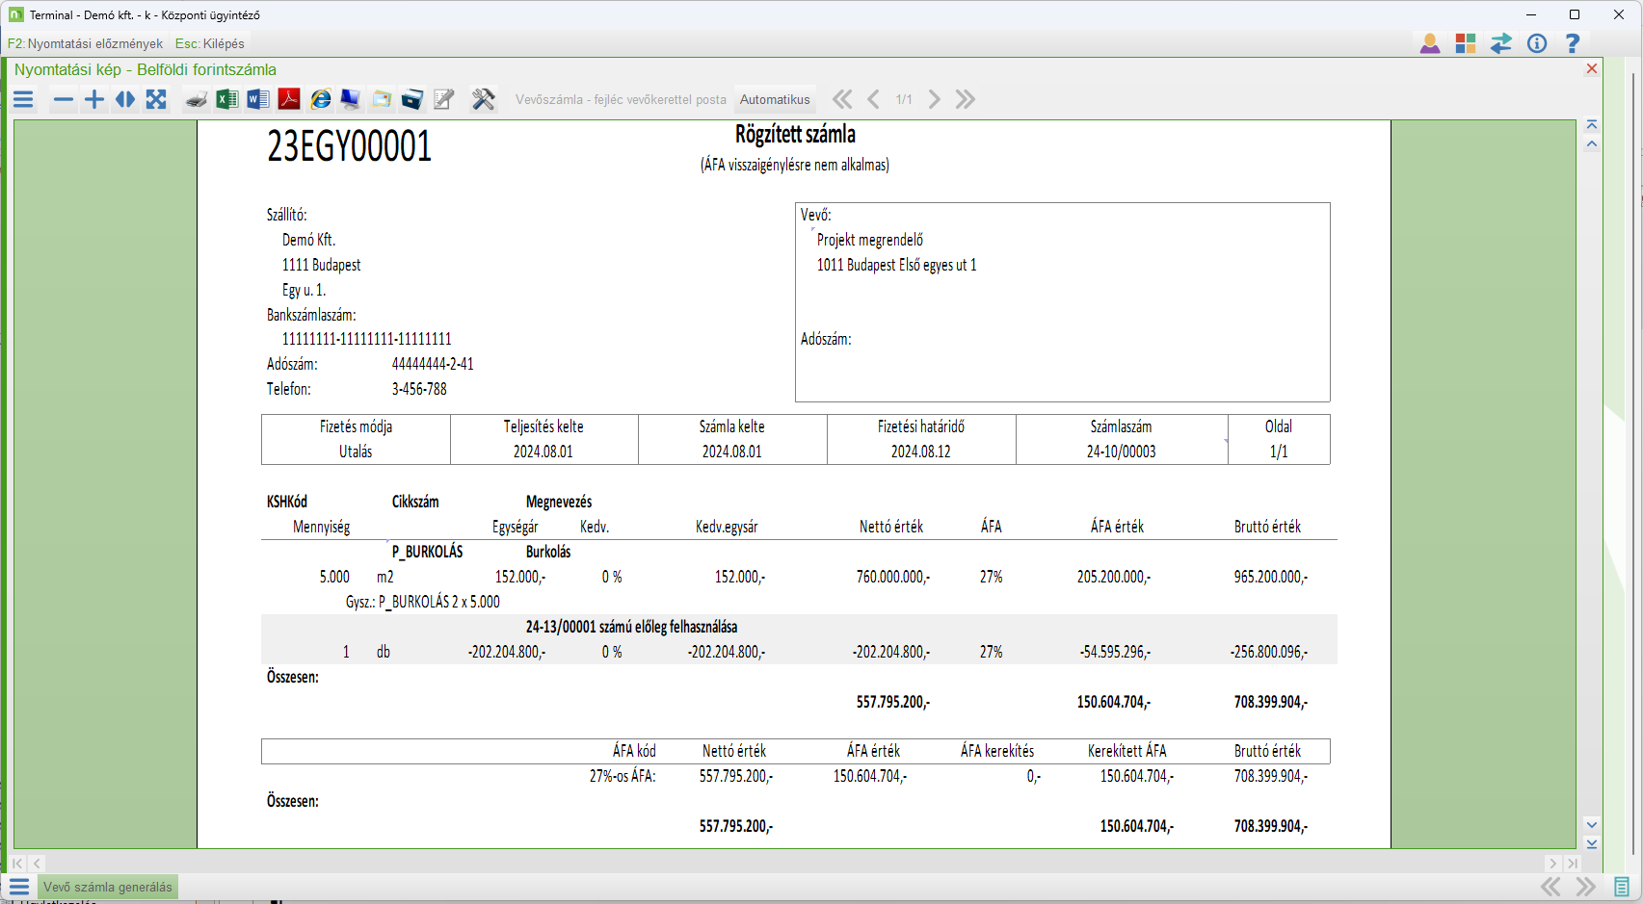Export the invoice to Word
Screen dimensions: 1643x904
(x=258, y=99)
